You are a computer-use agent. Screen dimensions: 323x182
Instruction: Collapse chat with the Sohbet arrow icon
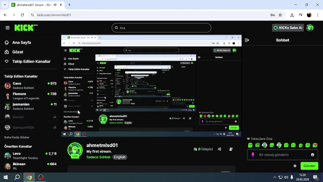[x=247, y=40]
